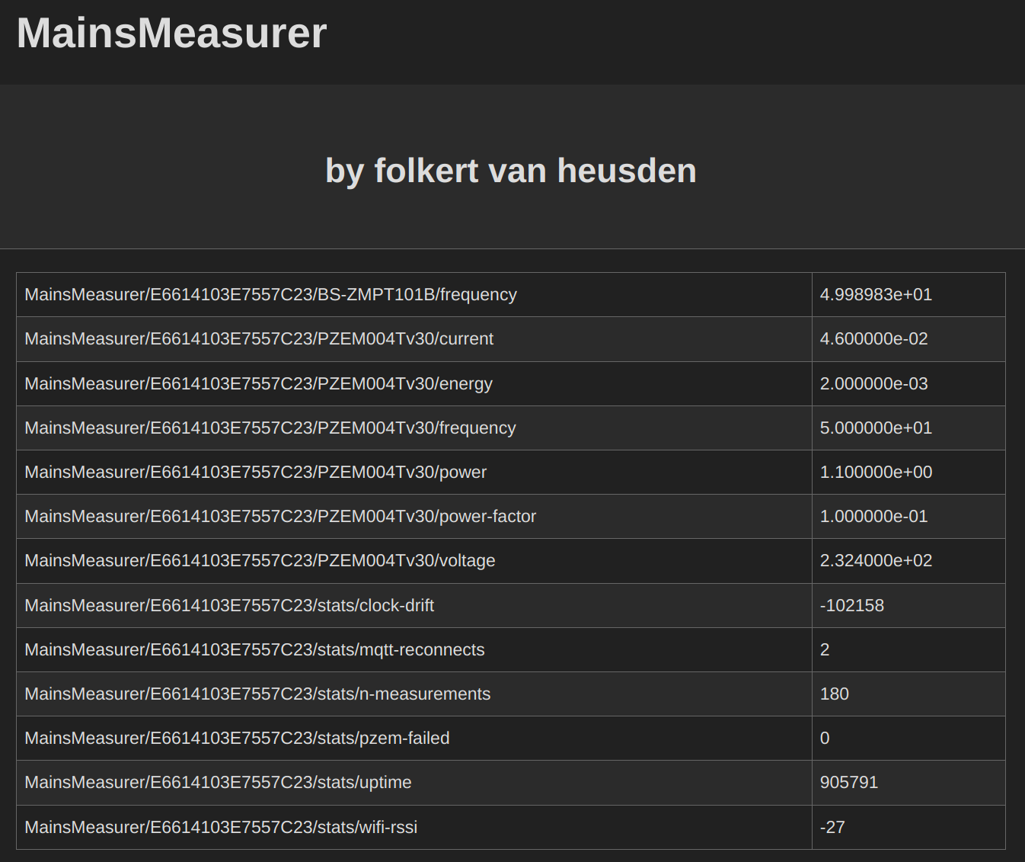
Task: Select the PZEM004Tv30/frequency topic cell
Action: tap(414, 428)
